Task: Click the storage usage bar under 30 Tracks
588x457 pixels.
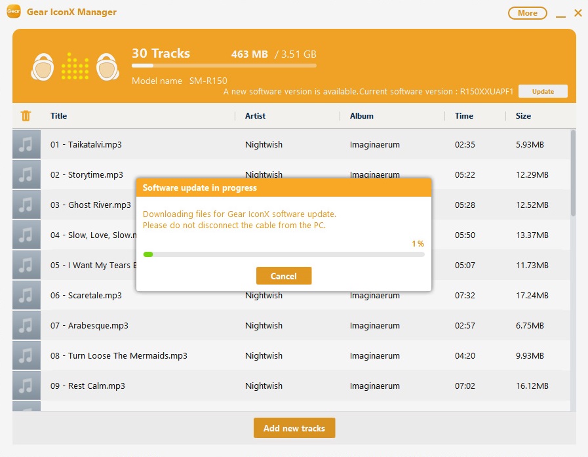Action: pyautogui.click(x=224, y=66)
